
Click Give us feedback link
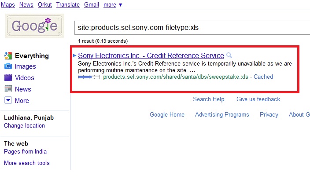coord(258,99)
